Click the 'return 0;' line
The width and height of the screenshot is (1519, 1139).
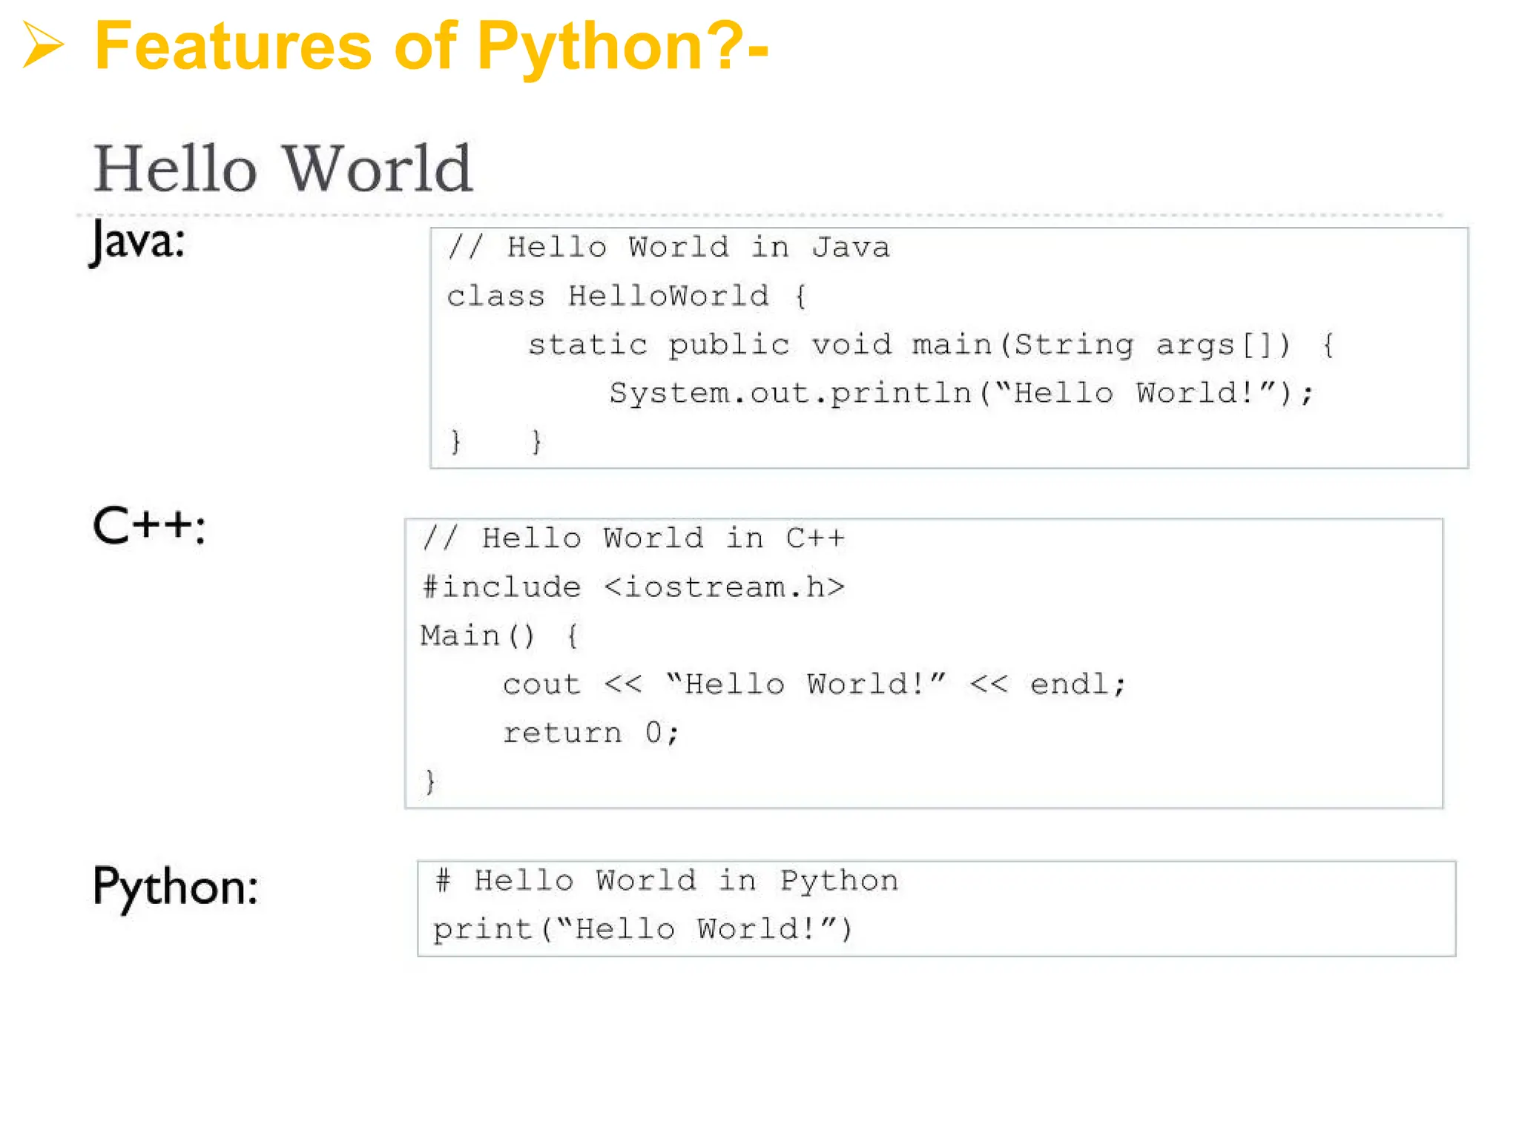590,733
